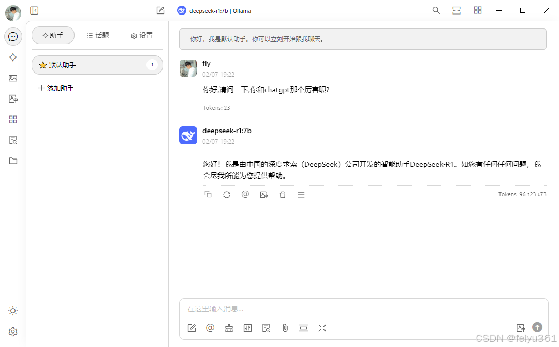Open the parameter sliders settings icon
The height and width of the screenshot is (347, 559).
(x=247, y=328)
